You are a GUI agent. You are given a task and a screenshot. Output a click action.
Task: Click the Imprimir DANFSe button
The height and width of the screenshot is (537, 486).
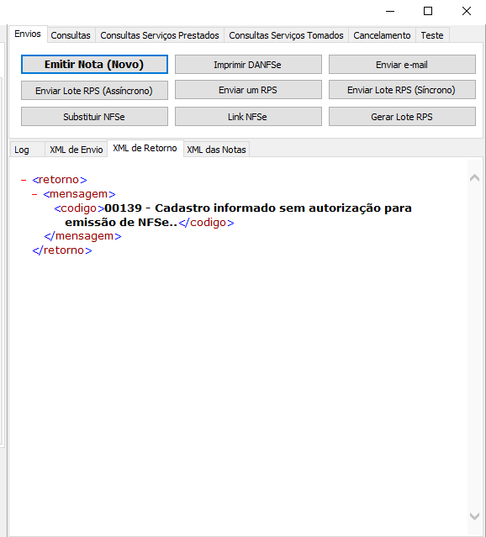pyautogui.click(x=248, y=65)
